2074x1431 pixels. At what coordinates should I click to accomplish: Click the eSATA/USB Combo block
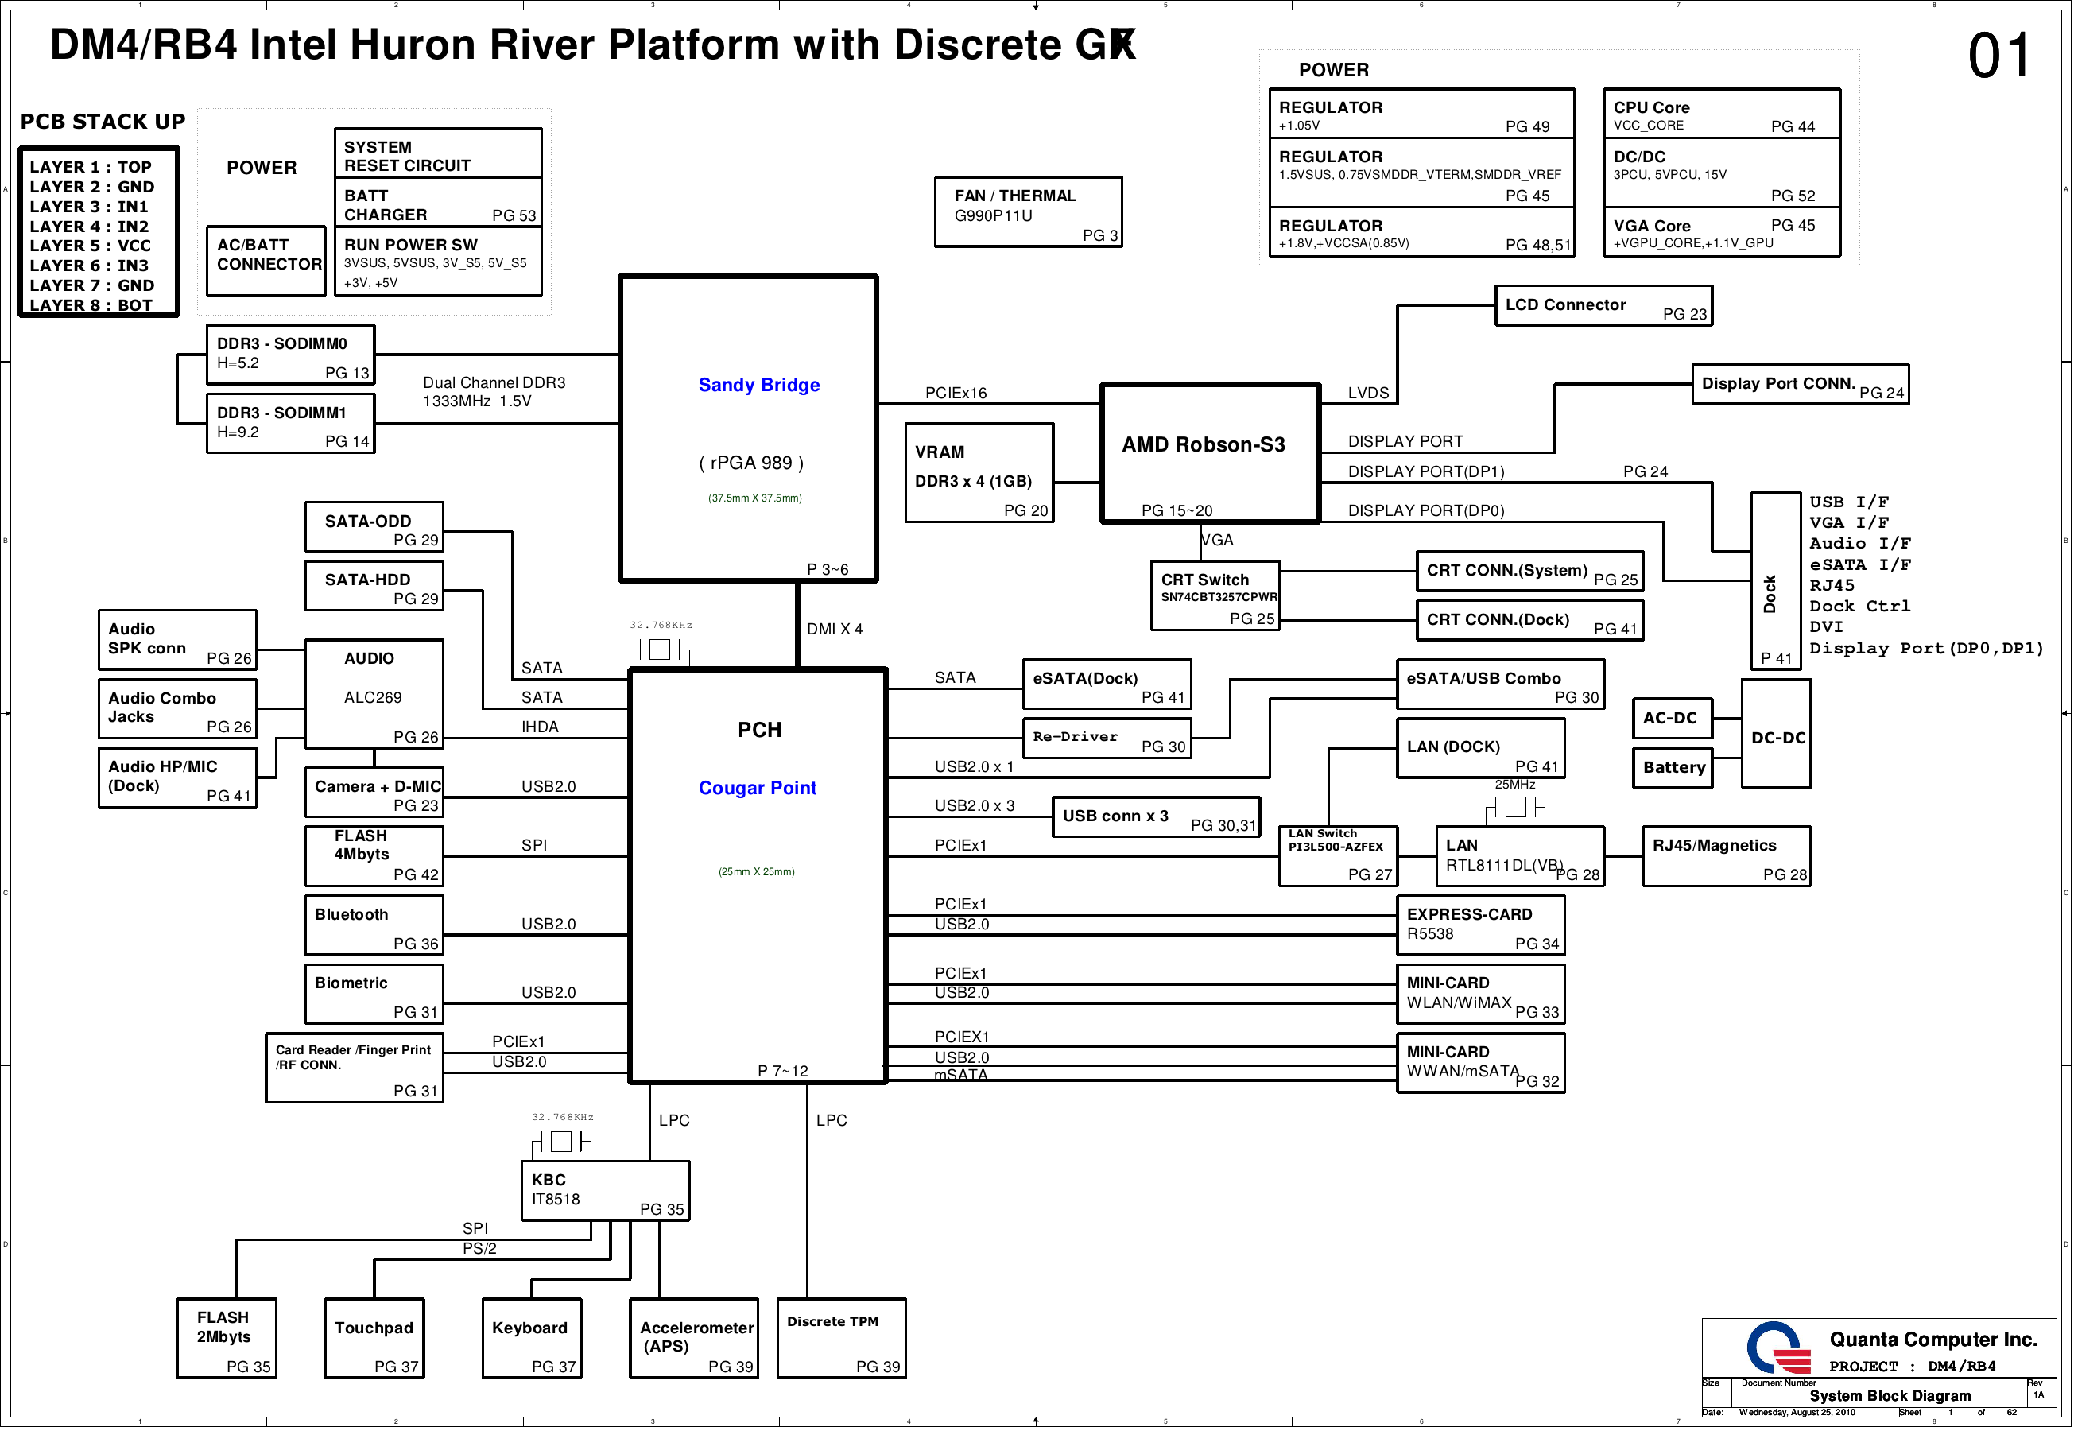(1500, 685)
